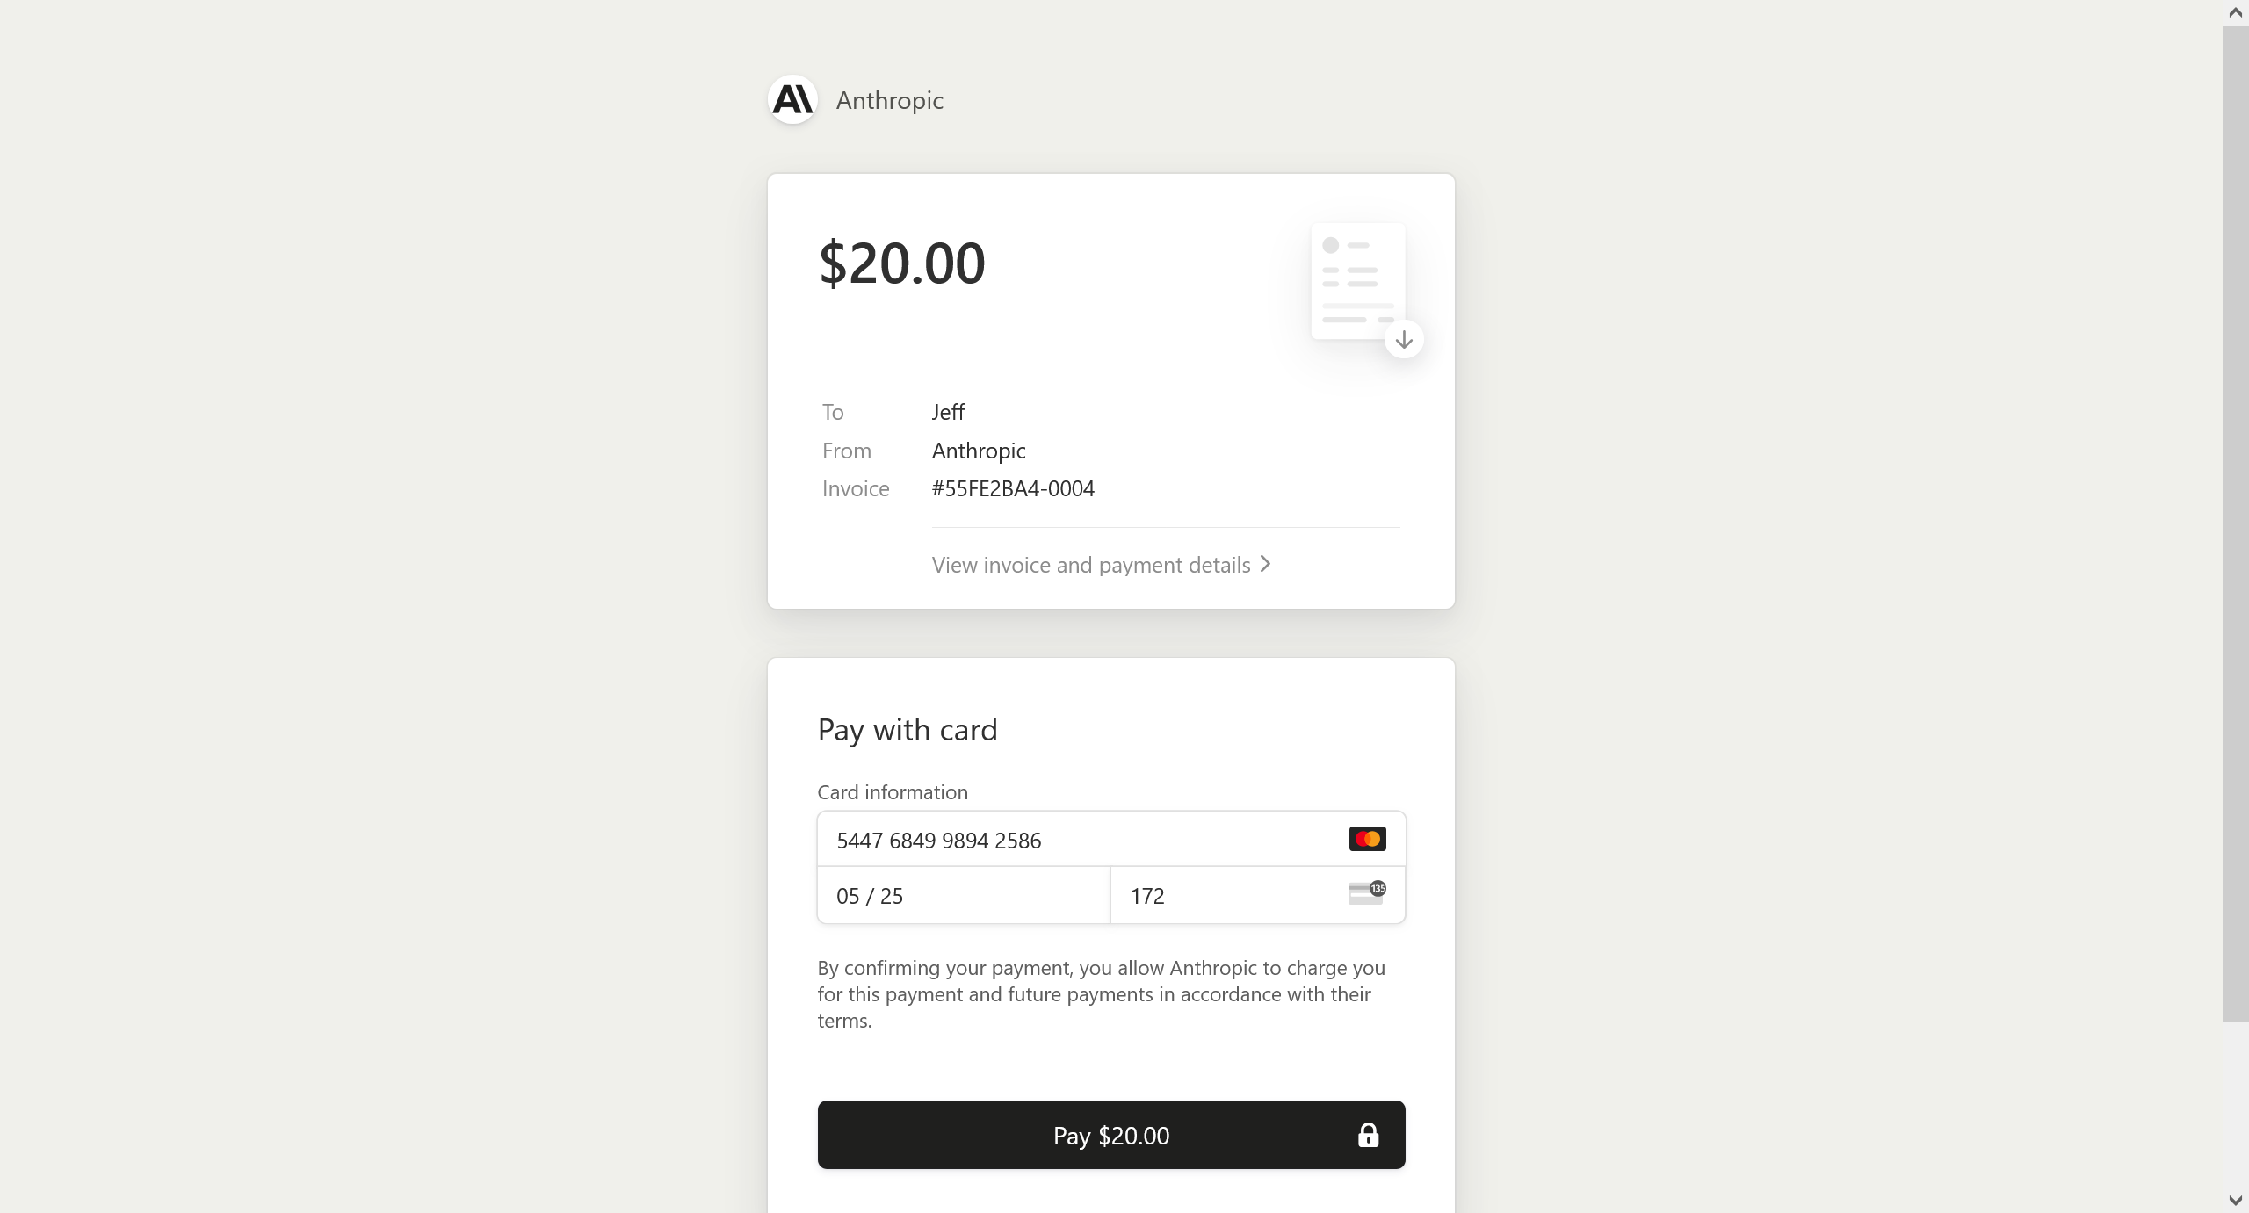Click the large $20.00 amount
The width and height of the screenshot is (2249, 1213).
click(901, 263)
